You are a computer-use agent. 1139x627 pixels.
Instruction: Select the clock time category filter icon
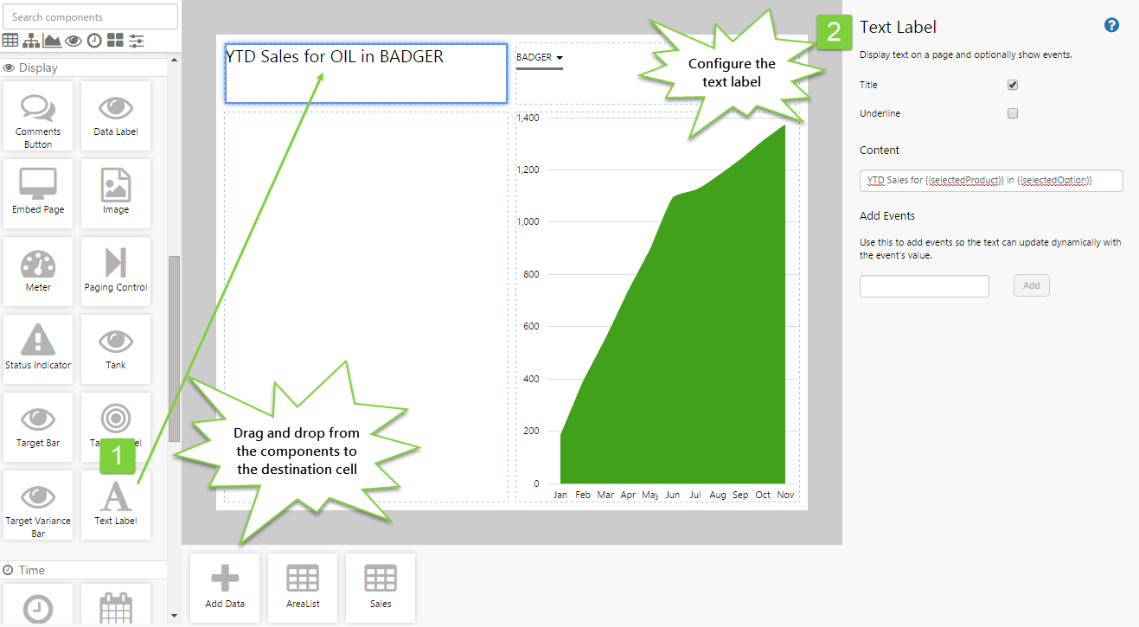coord(94,41)
